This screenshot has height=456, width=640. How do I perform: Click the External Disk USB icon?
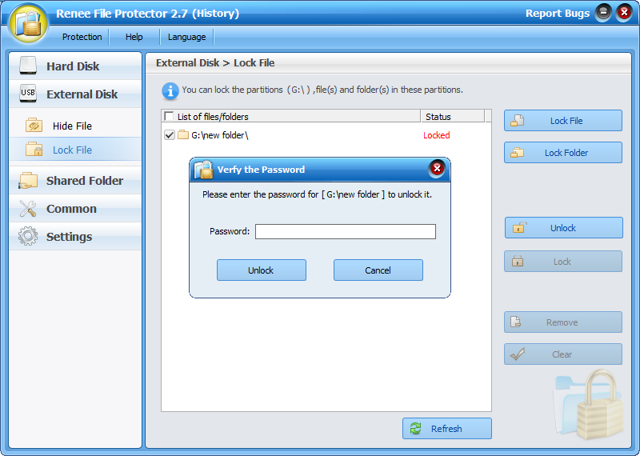pyautogui.click(x=28, y=94)
